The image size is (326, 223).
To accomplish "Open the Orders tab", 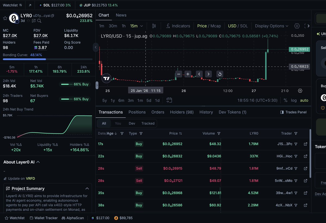I will [158, 112].
